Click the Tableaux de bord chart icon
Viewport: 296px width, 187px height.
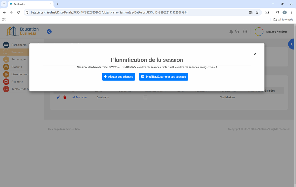click(x=6, y=89)
